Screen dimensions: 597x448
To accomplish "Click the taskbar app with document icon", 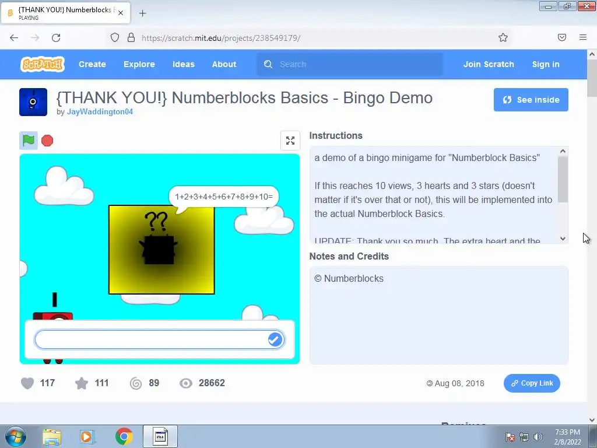I will [x=160, y=436].
